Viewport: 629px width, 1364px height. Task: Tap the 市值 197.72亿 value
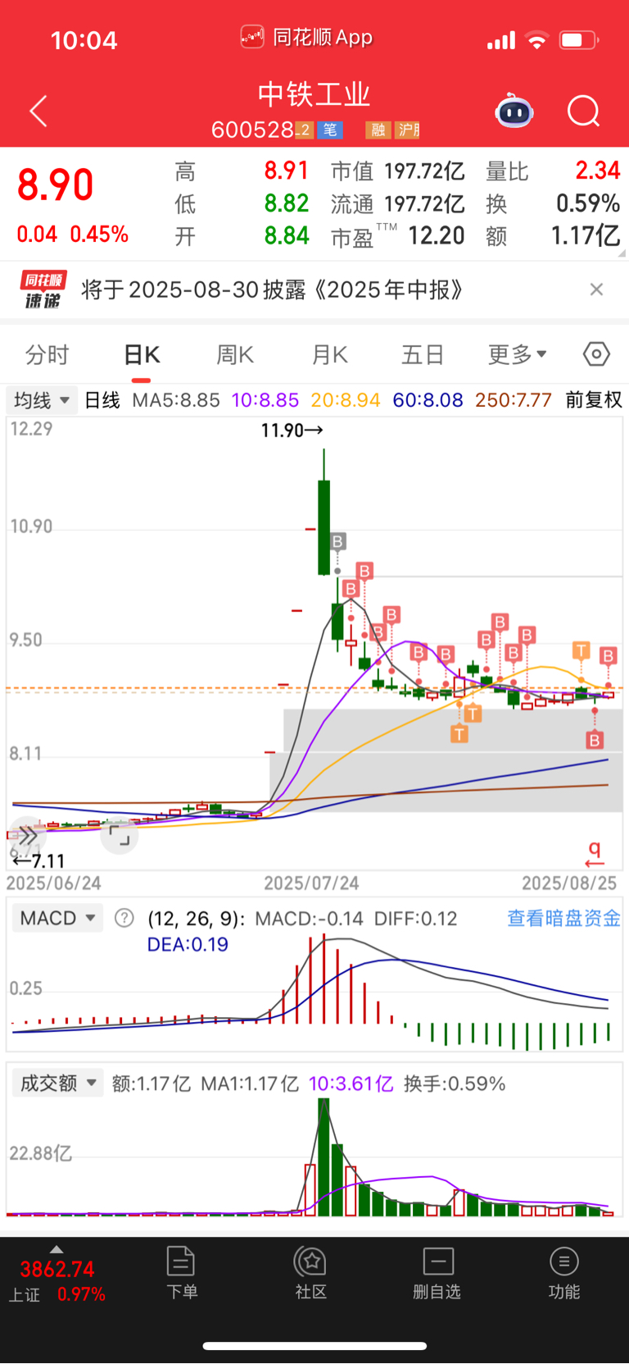(424, 171)
